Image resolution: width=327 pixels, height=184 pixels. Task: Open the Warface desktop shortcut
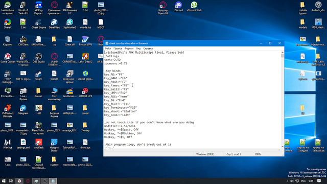pos(8,144)
